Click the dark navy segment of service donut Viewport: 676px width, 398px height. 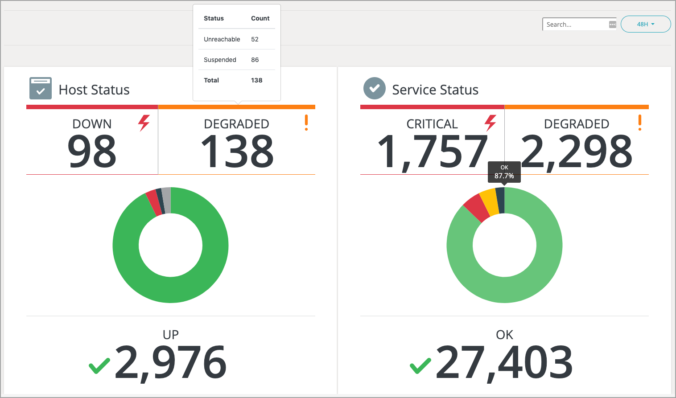coord(500,200)
